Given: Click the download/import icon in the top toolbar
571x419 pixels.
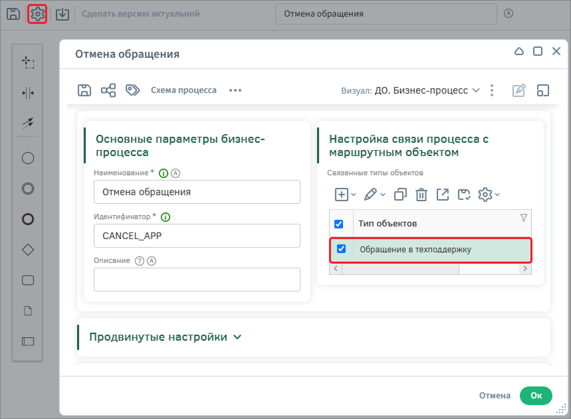Looking at the screenshot, I should click(62, 14).
